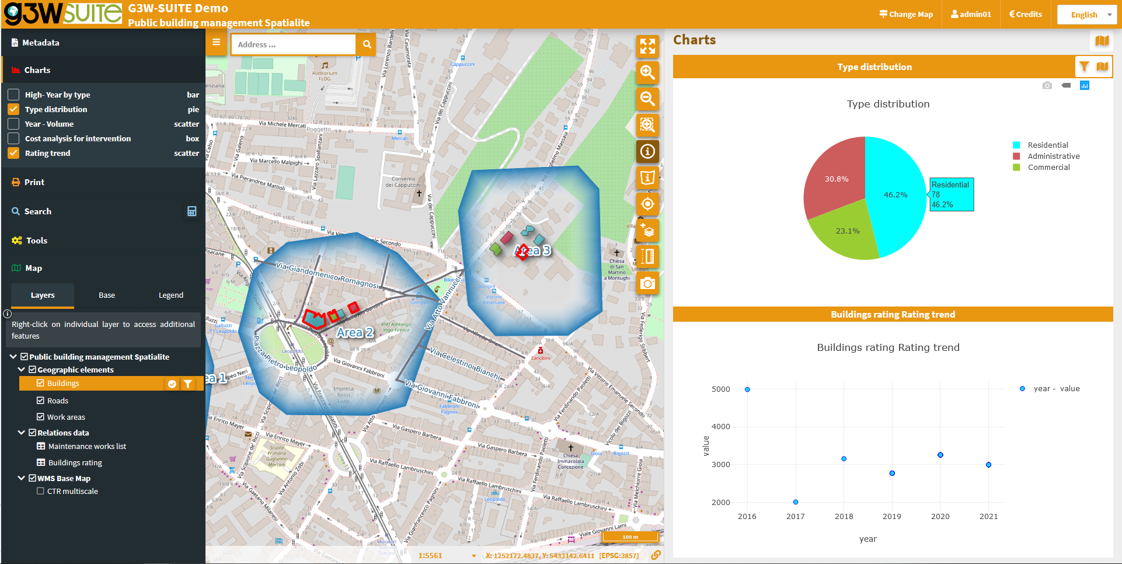1122x564 pixels.
Task: Switch to the Base tab
Action: (107, 295)
